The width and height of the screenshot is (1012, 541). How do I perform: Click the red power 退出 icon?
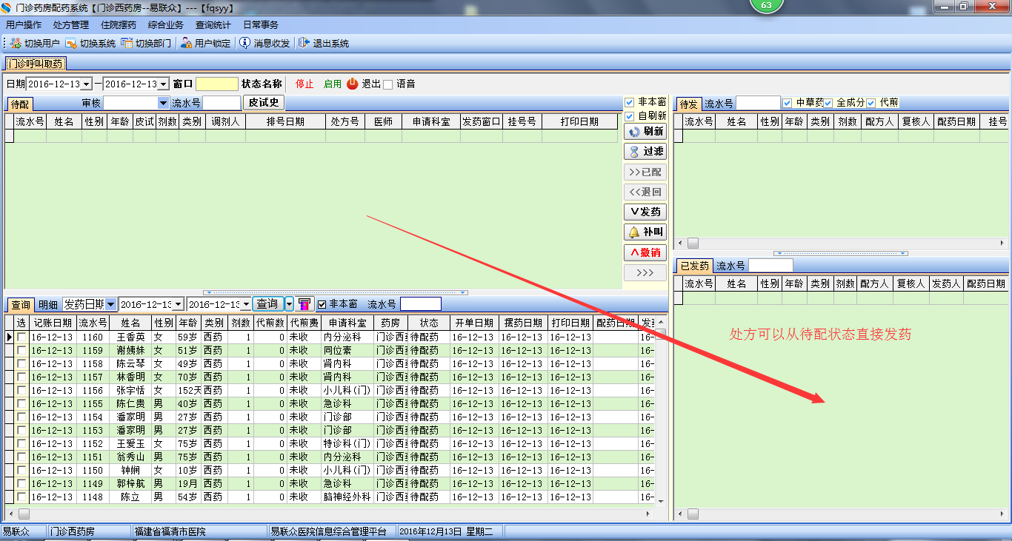point(353,84)
